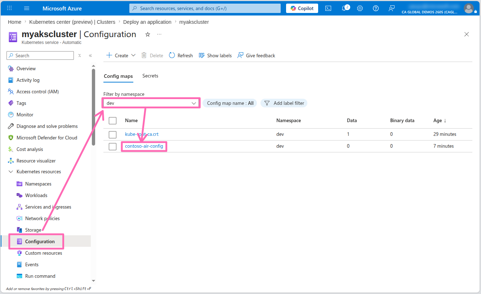Open the ellipsis more options beside title
Image resolution: width=481 pixels, height=294 pixels.
pyautogui.click(x=159, y=34)
